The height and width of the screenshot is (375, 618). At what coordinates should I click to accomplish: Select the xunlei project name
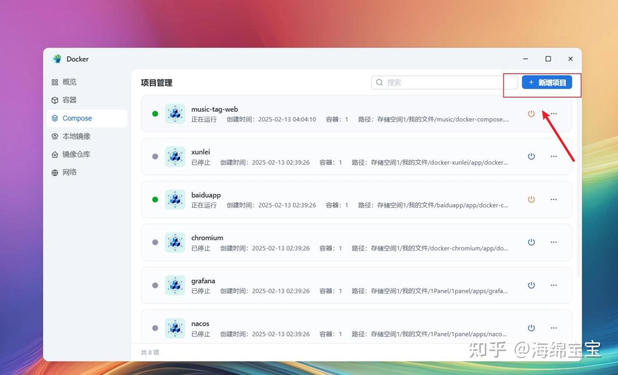(201, 152)
